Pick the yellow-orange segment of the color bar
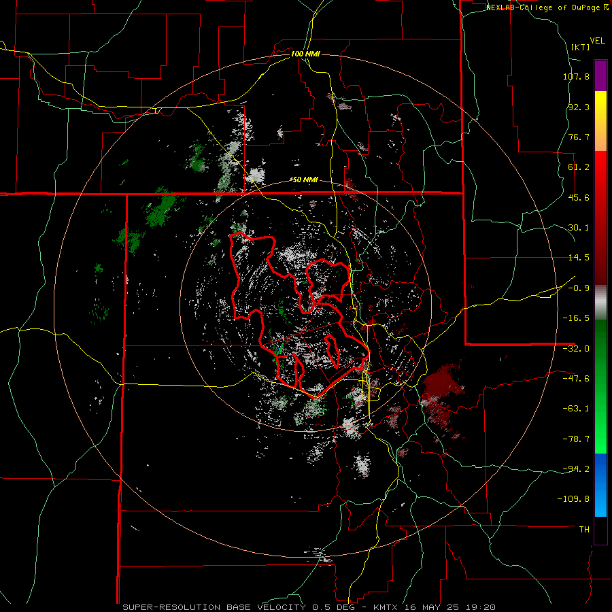This screenshot has height=612, width=612. (600, 121)
